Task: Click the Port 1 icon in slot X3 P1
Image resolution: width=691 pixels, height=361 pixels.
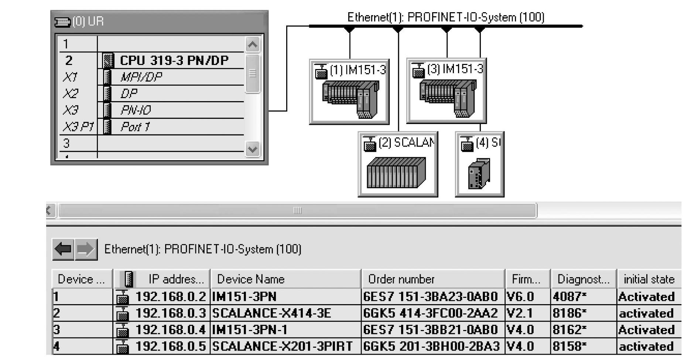Action: tap(107, 127)
